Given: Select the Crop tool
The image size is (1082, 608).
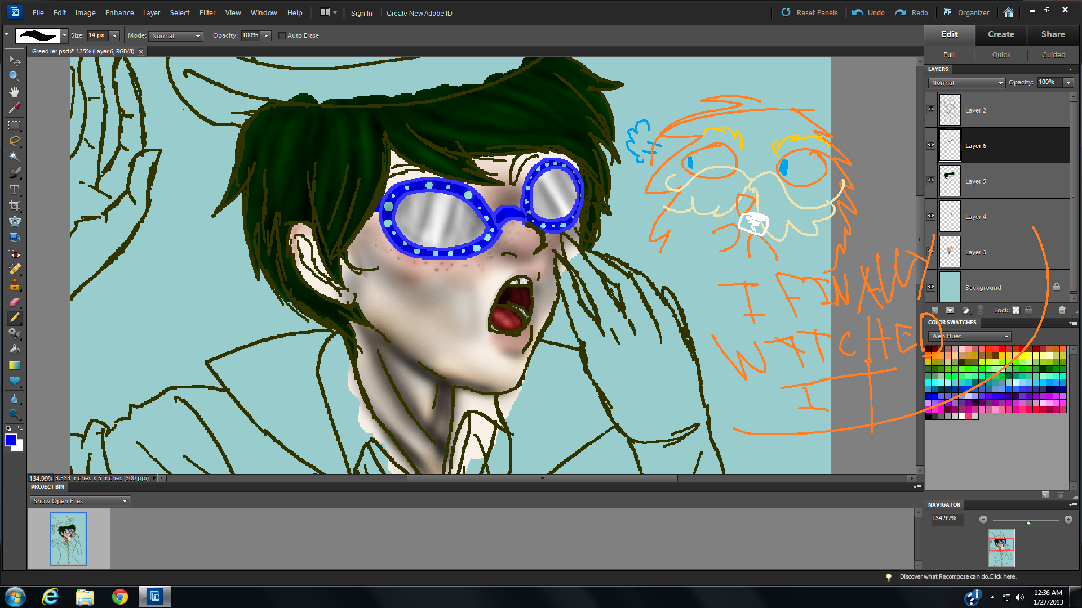Looking at the screenshot, I should pyautogui.click(x=15, y=205).
